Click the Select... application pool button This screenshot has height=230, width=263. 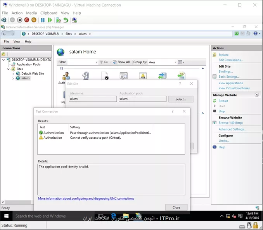[x=181, y=99]
